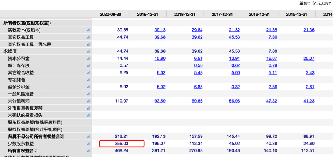Click chart icon beside 其它权益工具 row

(89, 37)
